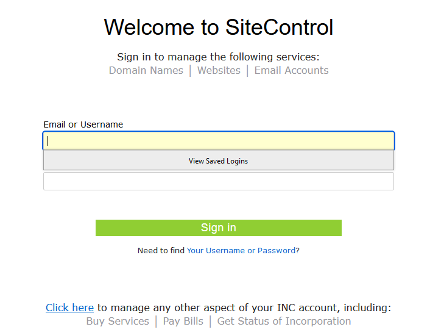This screenshot has height=335, width=430.
Task: Click the Pay Bills text
Action: (x=183, y=321)
